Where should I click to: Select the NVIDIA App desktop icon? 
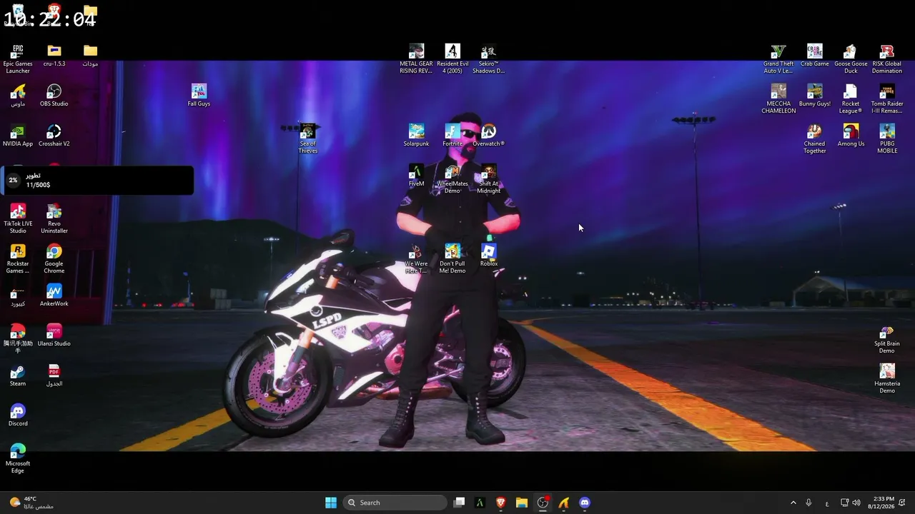pos(18,136)
